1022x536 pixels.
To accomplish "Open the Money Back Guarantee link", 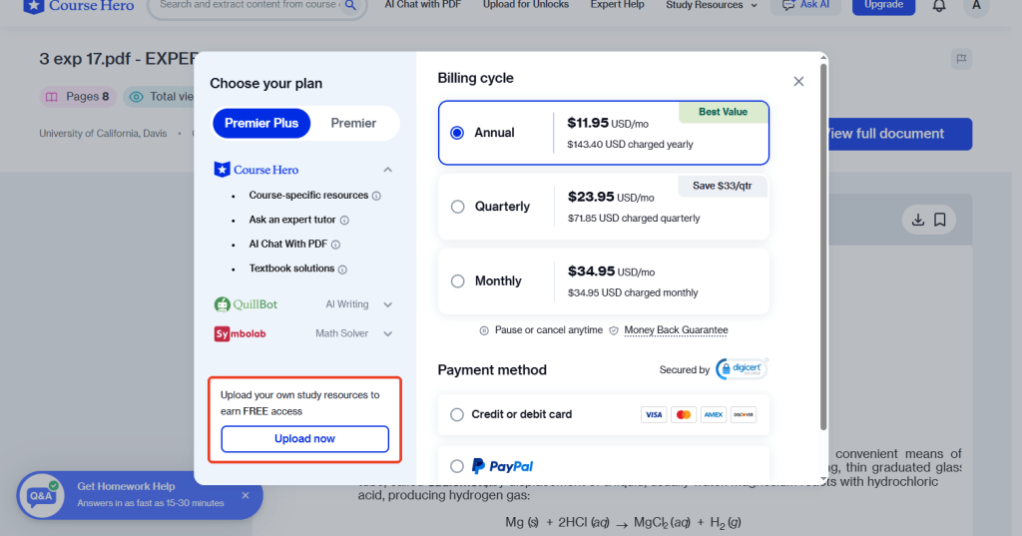I will point(676,330).
